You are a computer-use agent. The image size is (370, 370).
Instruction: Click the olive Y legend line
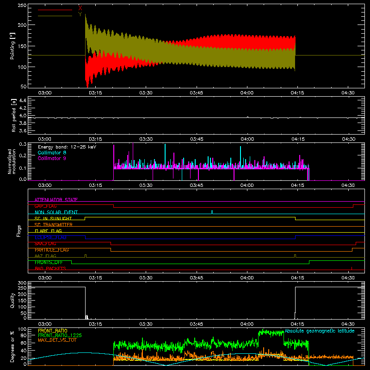[55, 16]
